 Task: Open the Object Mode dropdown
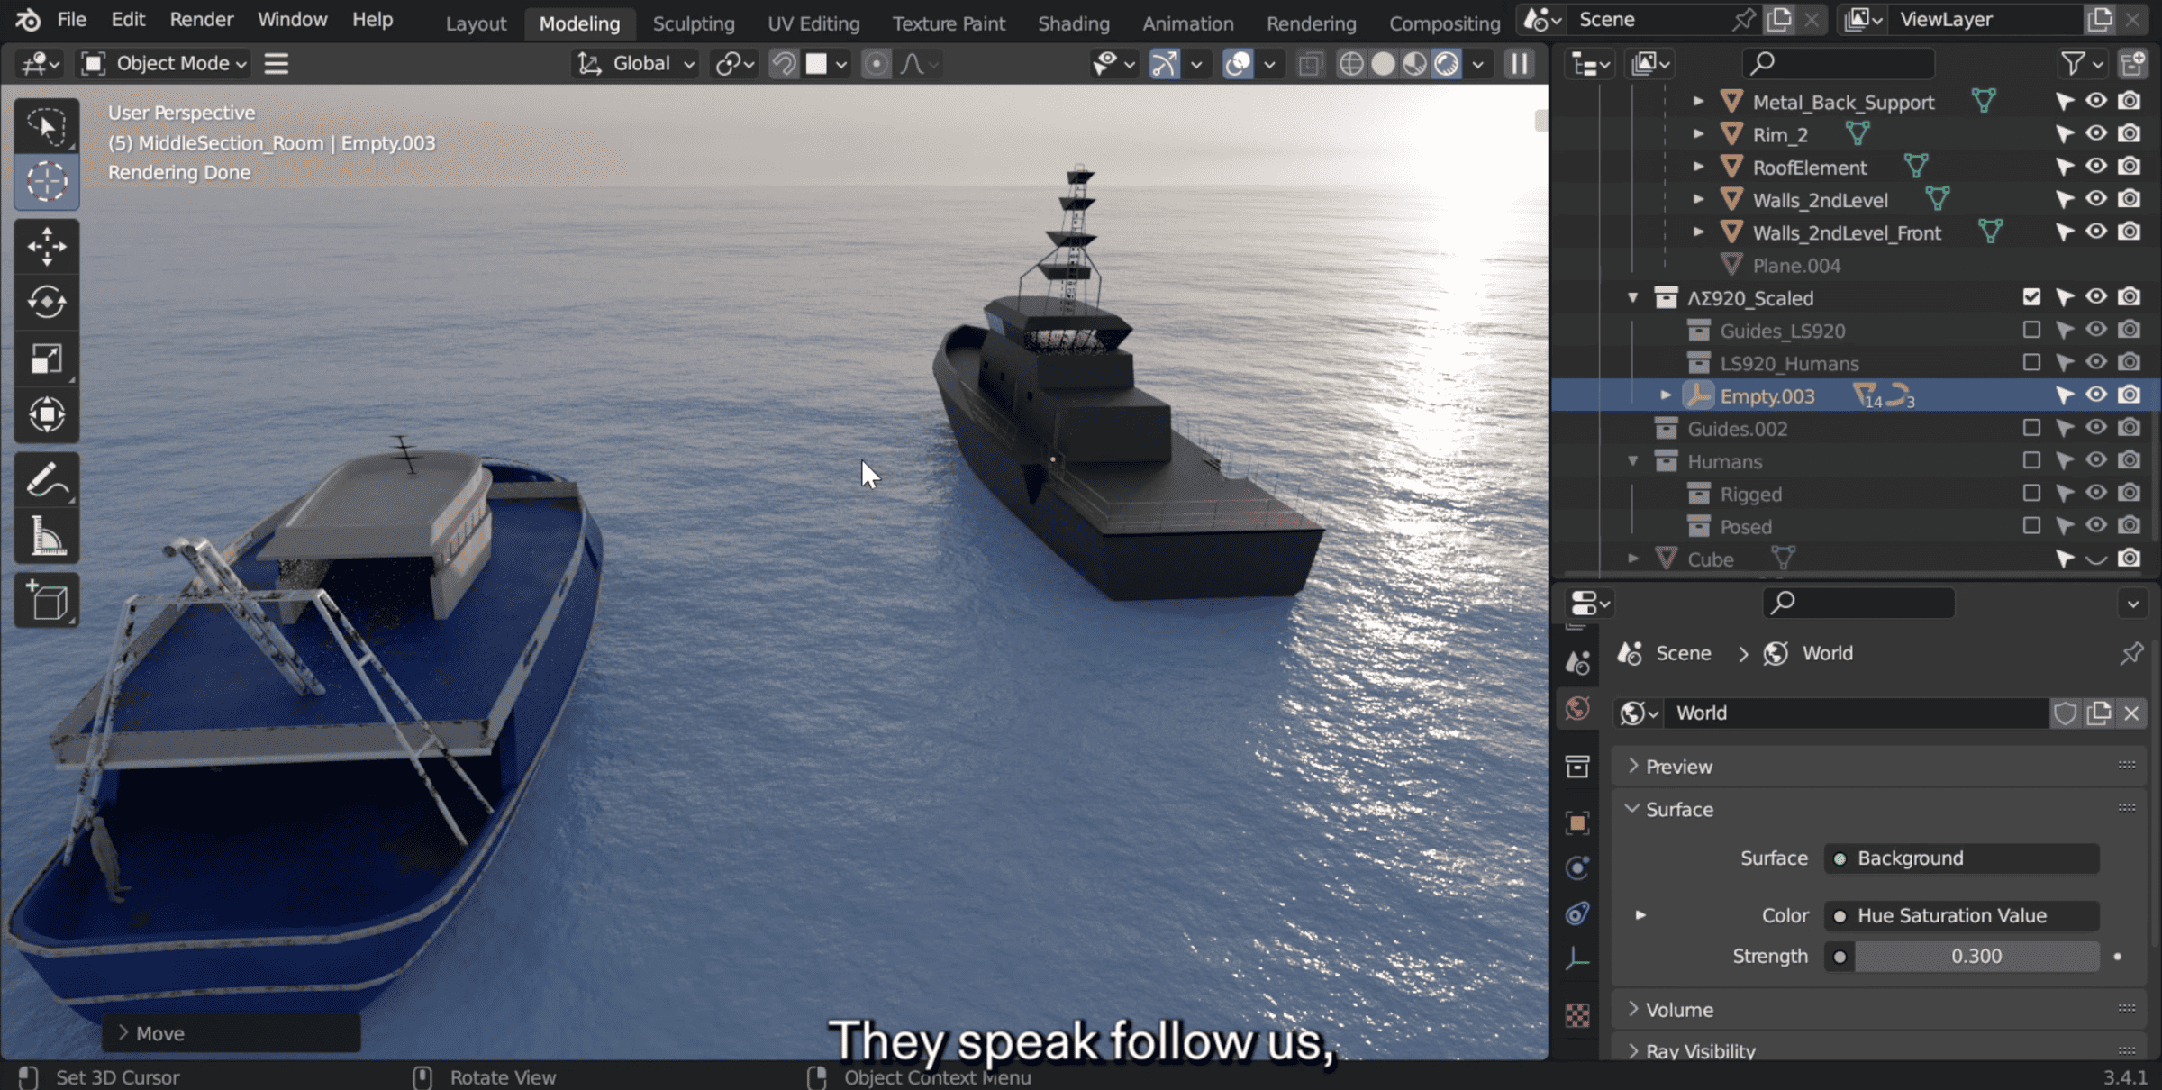(164, 63)
